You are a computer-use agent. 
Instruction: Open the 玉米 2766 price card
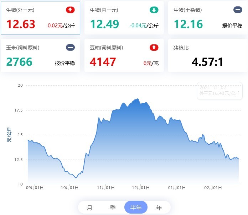coord(41,55)
